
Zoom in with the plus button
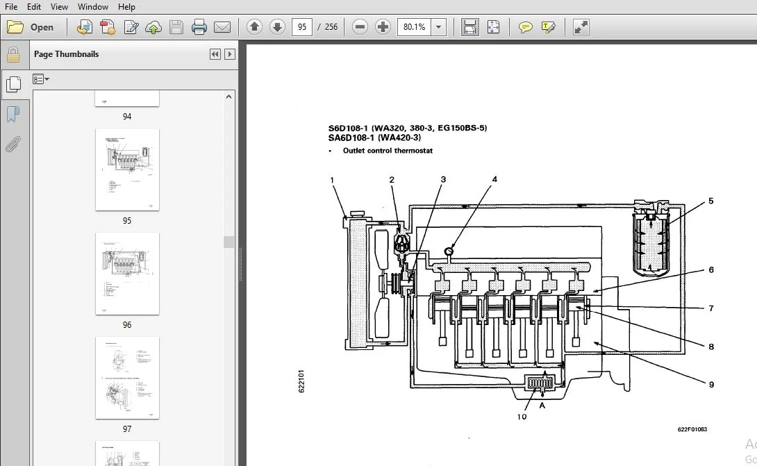pyautogui.click(x=383, y=27)
